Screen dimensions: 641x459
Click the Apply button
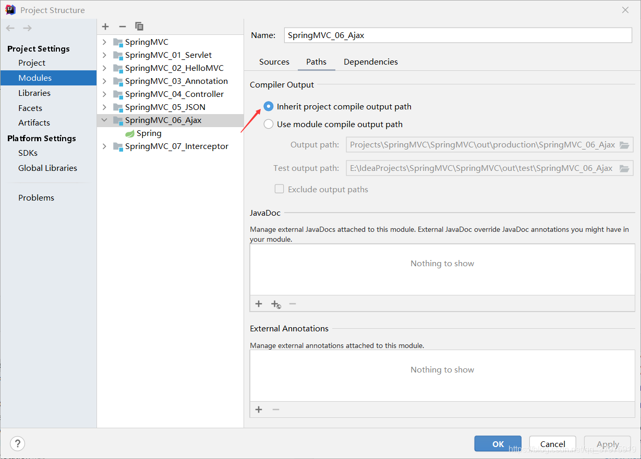coord(608,444)
